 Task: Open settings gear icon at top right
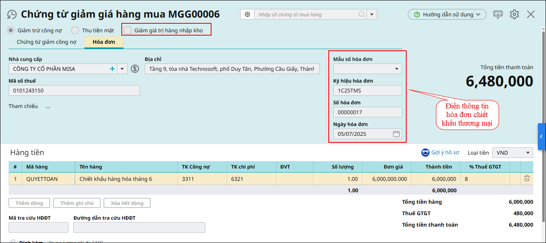click(x=514, y=14)
